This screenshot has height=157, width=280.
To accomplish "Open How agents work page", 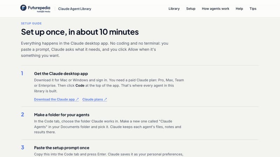I will tap(215, 8).
